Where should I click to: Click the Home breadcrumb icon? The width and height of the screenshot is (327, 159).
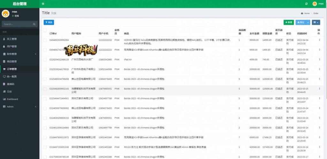coord(302,13)
